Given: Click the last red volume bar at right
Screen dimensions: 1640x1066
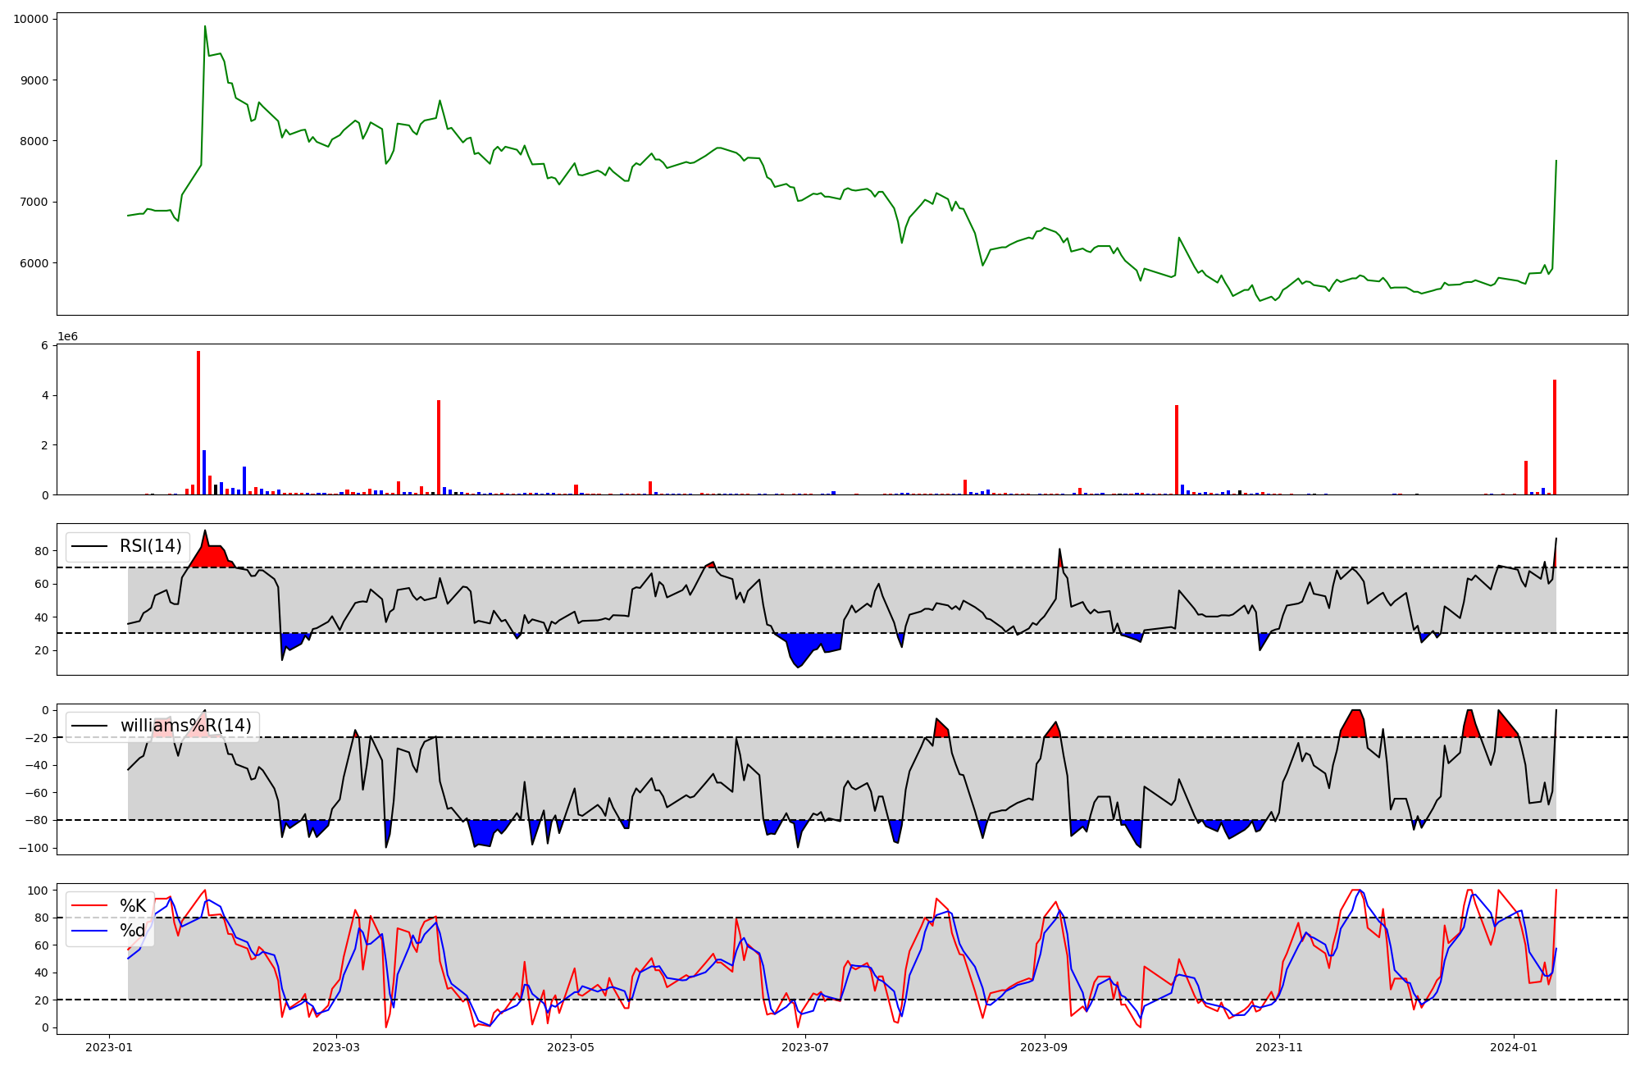Looking at the screenshot, I should (1555, 437).
